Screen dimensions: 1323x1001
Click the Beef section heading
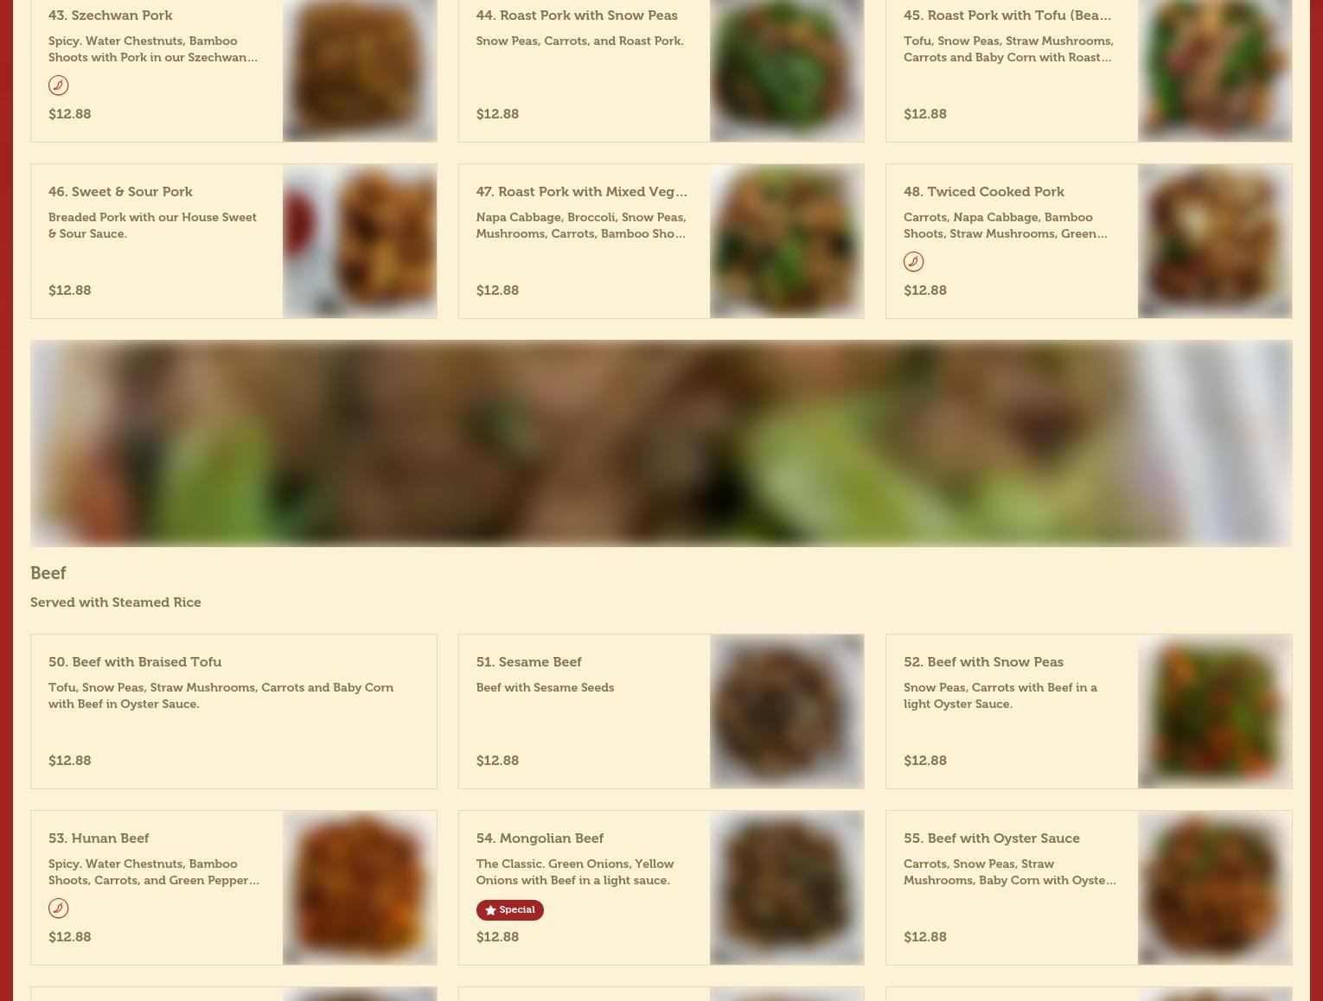[x=48, y=573]
